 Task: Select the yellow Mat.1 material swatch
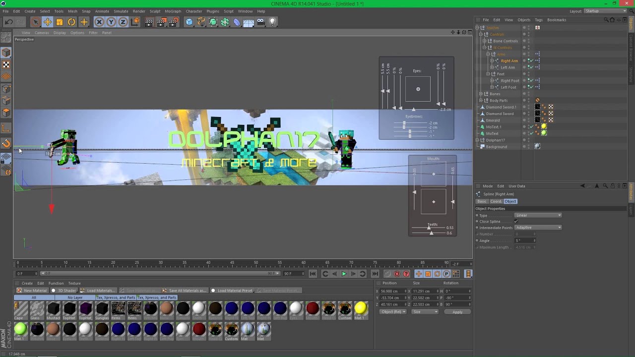point(361,310)
